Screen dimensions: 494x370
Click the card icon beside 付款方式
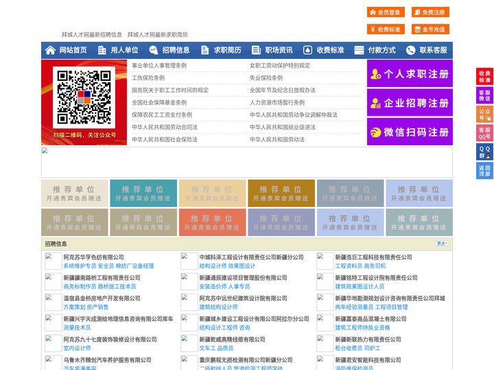359,50
